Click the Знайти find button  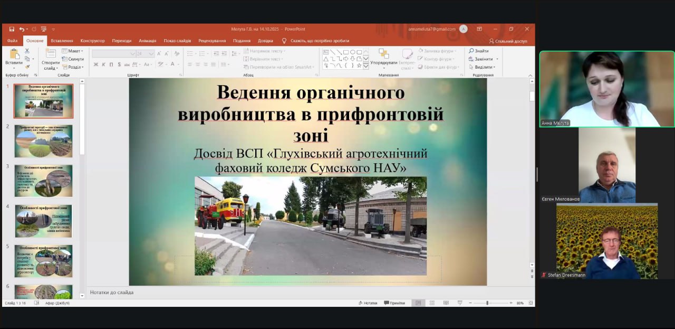coord(479,51)
